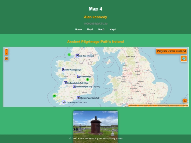Open the Map4 page
The width and height of the screenshot is (191, 143).
pos(112,29)
